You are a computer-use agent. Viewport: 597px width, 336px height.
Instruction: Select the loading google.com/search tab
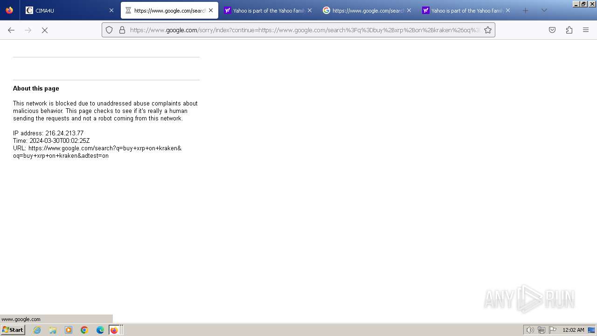(169, 10)
